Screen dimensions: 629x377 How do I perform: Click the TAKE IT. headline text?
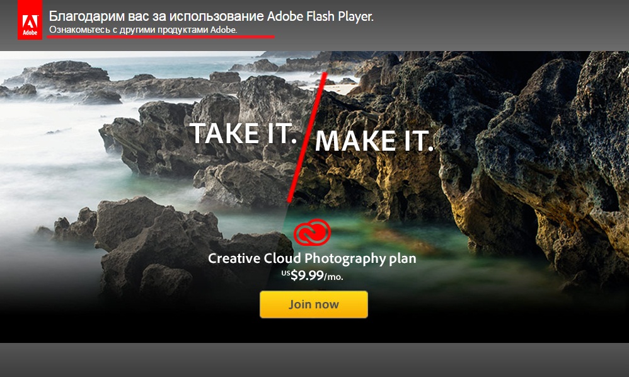pyautogui.click(x=243, y=133)
